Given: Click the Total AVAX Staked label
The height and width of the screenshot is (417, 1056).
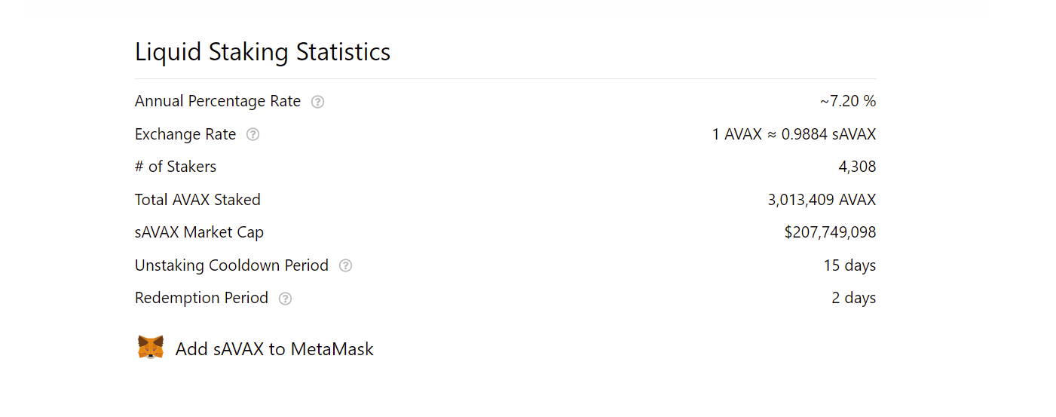Looking at the screenshot, I should [x=197, y=200].
